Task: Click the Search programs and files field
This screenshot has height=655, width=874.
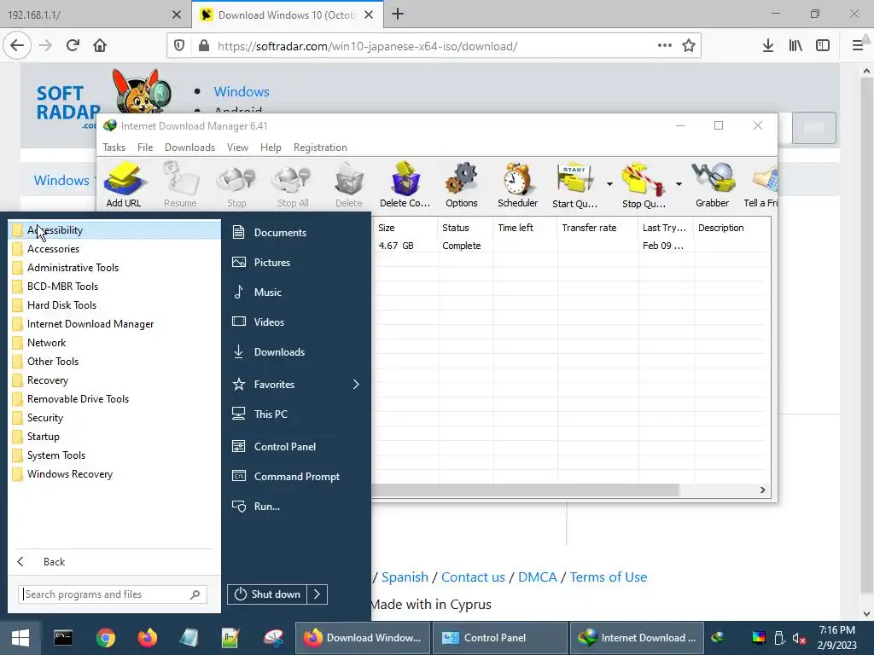Action: coord(113,594)
